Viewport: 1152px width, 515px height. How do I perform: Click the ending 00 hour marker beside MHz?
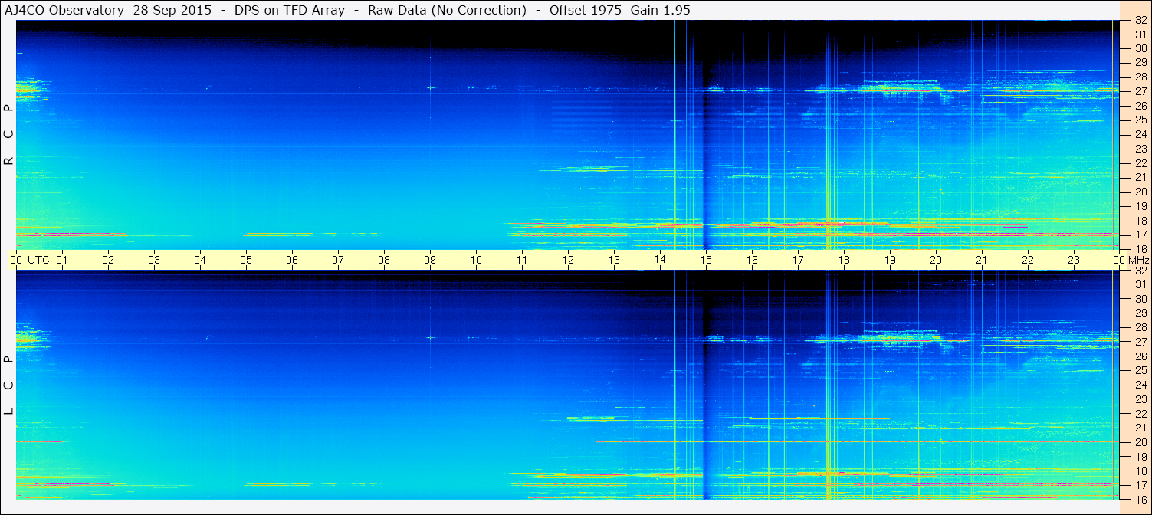tap(1118, 260)
